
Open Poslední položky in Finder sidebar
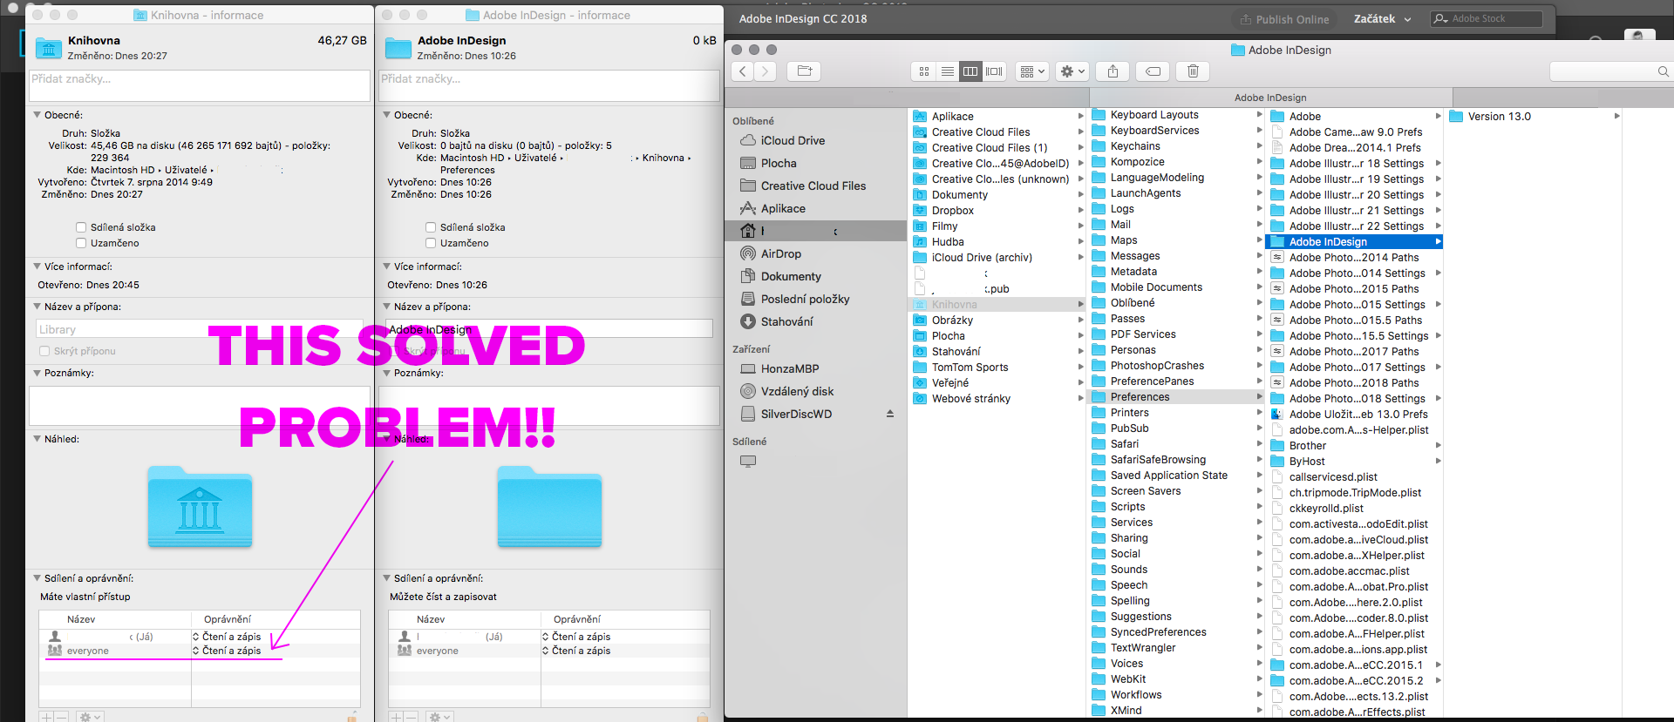coord(805,299)
